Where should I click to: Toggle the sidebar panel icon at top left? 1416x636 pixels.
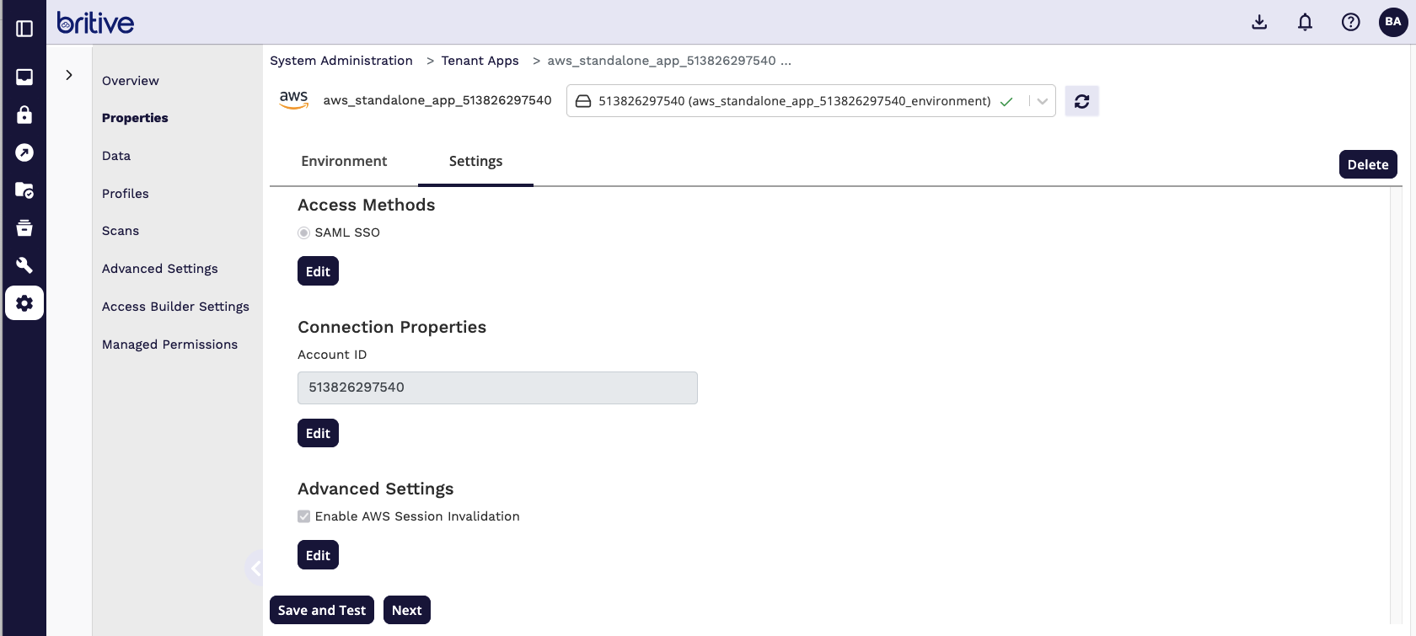pyautogui.click(x=24, y=29)
